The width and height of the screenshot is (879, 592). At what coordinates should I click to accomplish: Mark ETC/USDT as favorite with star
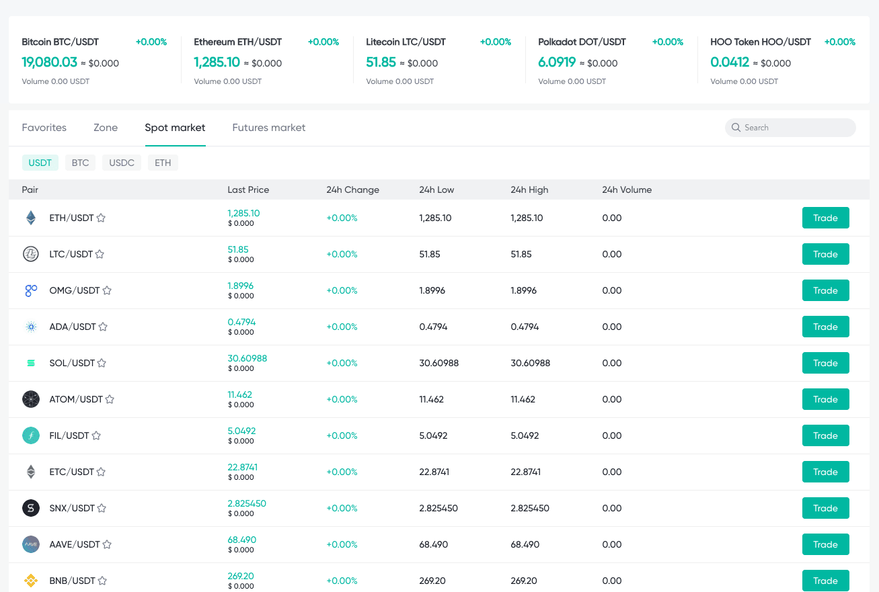tap(101, 472)
